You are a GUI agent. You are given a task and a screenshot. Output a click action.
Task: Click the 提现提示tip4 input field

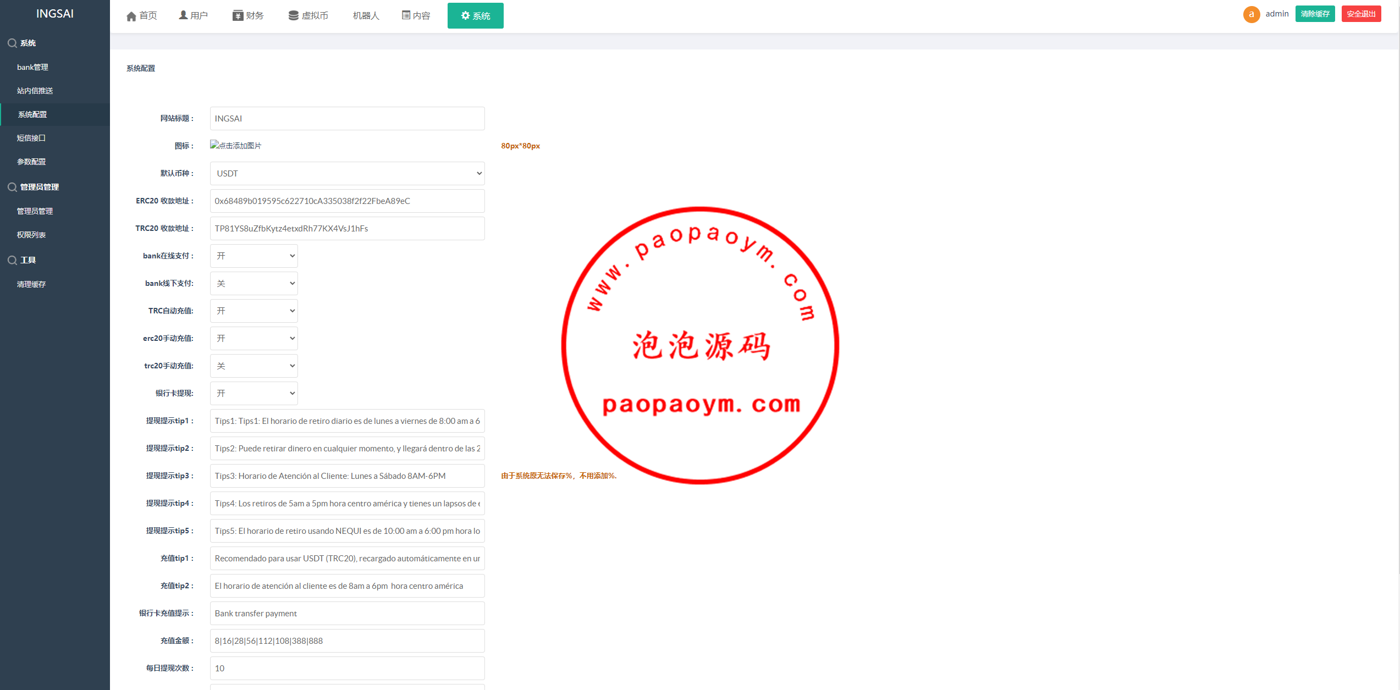347,503
